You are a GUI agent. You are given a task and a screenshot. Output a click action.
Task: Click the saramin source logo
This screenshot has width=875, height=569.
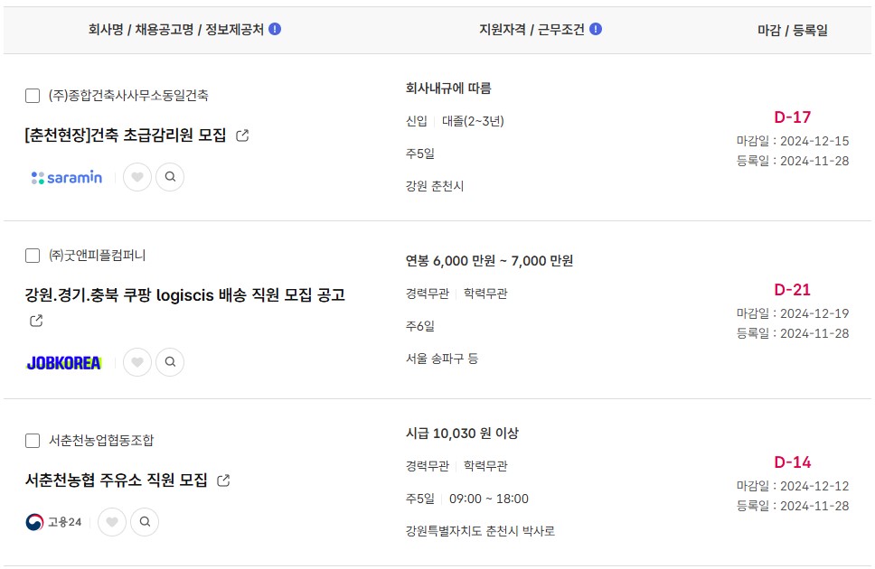point(67,177)
